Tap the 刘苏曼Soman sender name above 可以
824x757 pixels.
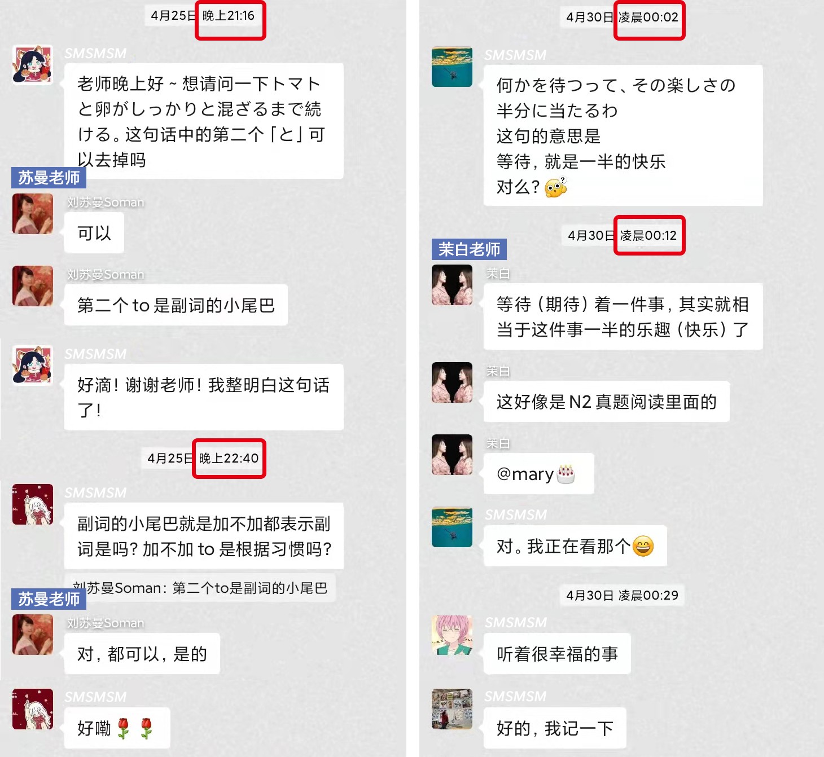pos(106,202)
